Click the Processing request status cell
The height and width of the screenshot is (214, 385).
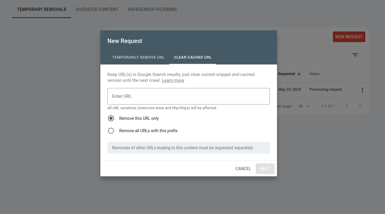(x=326, y=89)
